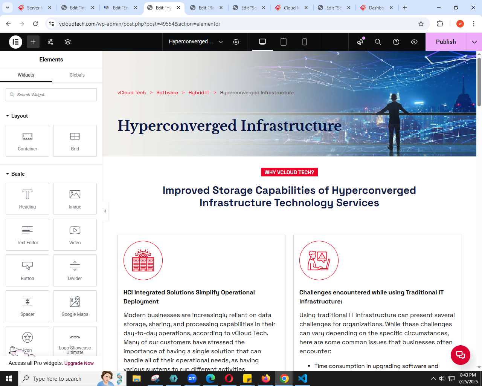
Task: Show hidden system tray icons
Action: [x=433, y=378]
